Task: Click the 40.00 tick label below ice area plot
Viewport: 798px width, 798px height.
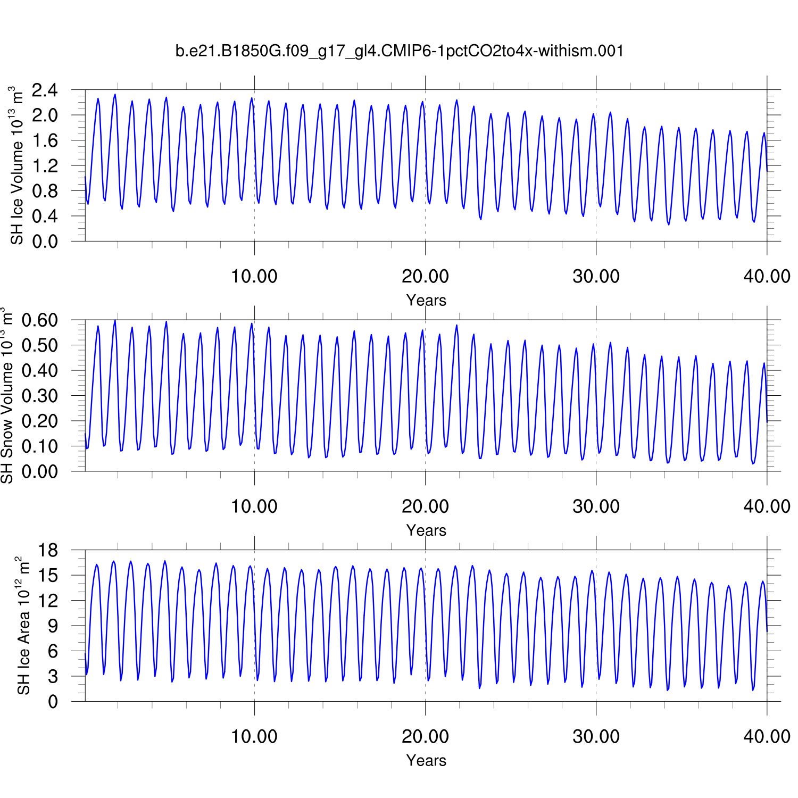Action: (767, 737)
